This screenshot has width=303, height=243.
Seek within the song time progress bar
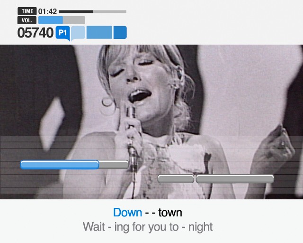(x=93, y=11)
